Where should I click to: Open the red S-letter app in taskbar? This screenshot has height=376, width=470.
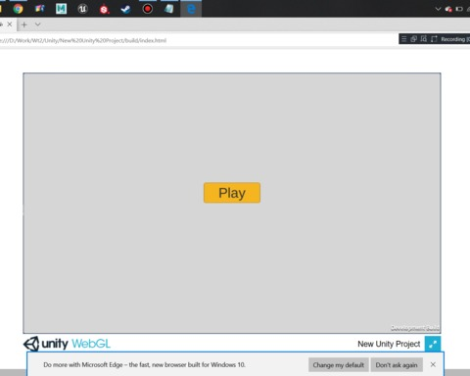(104, 9)
